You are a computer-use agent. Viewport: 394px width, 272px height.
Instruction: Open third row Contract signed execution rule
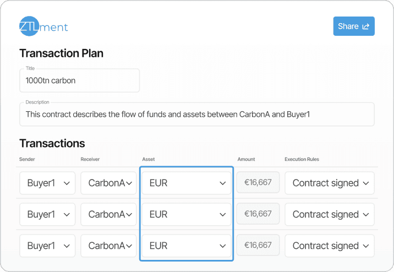tap(330, 246)
